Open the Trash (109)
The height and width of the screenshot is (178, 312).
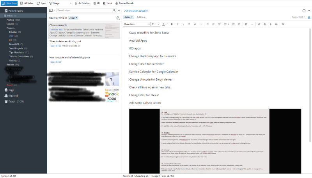click(14, 102)
